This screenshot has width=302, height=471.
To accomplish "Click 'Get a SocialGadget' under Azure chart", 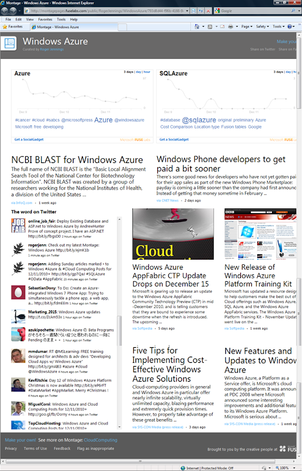I will [29, 140].
